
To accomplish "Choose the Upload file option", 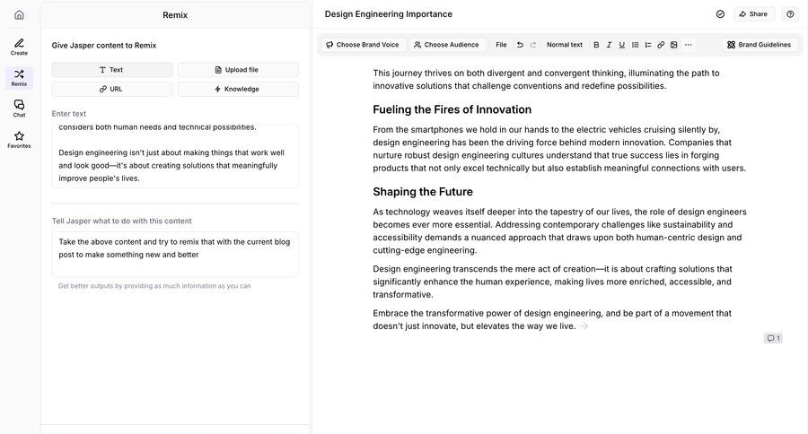I will (238, 70).
